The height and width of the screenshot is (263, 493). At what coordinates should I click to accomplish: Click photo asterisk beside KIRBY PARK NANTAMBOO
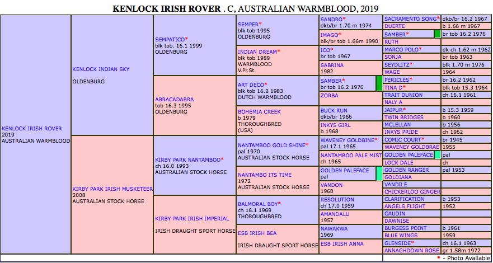[x=222, y=159]
